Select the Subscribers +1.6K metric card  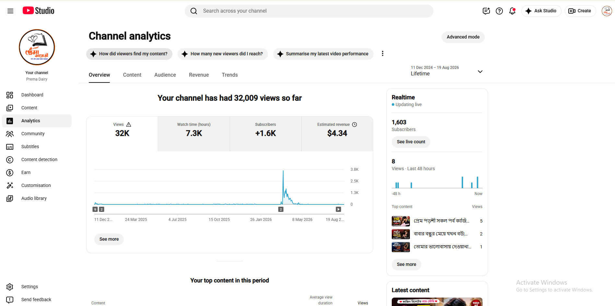click(265, 134)
